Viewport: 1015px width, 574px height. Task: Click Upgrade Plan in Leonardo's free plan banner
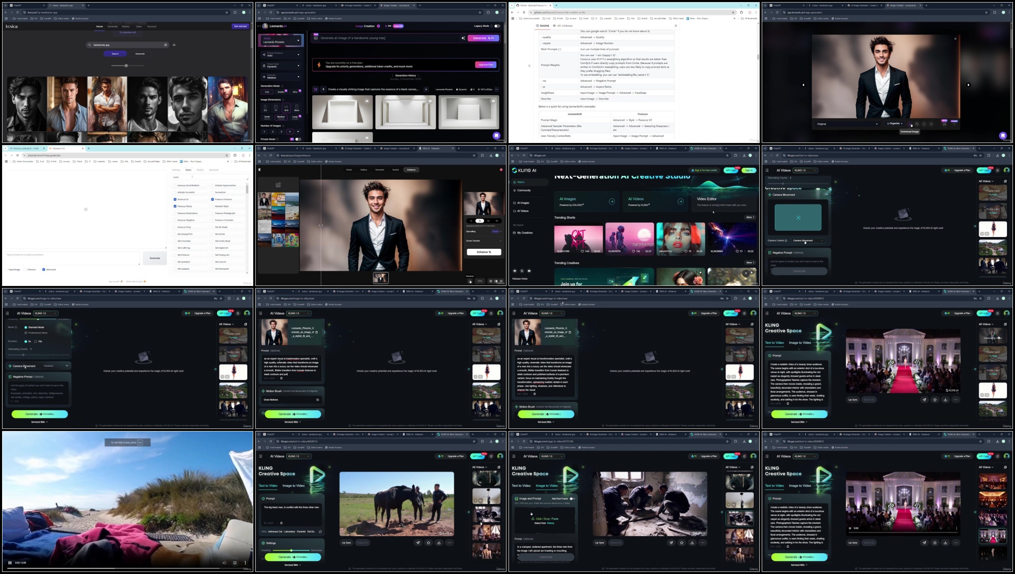point(486,65)
